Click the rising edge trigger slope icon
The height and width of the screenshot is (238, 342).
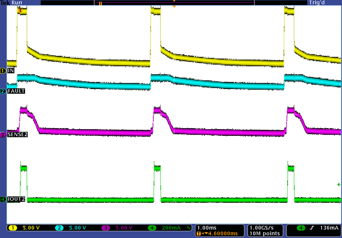pos(312,228)
